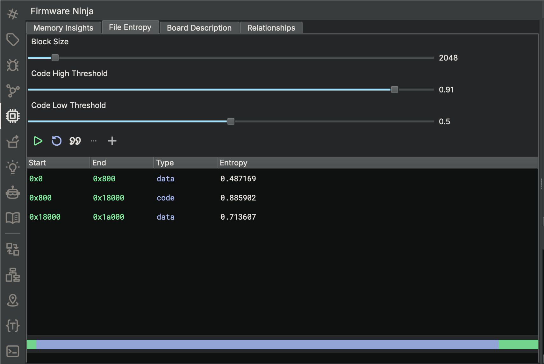544x364 pixels.
Task: Click entropy value 0.885902
Action: point(238,198)
